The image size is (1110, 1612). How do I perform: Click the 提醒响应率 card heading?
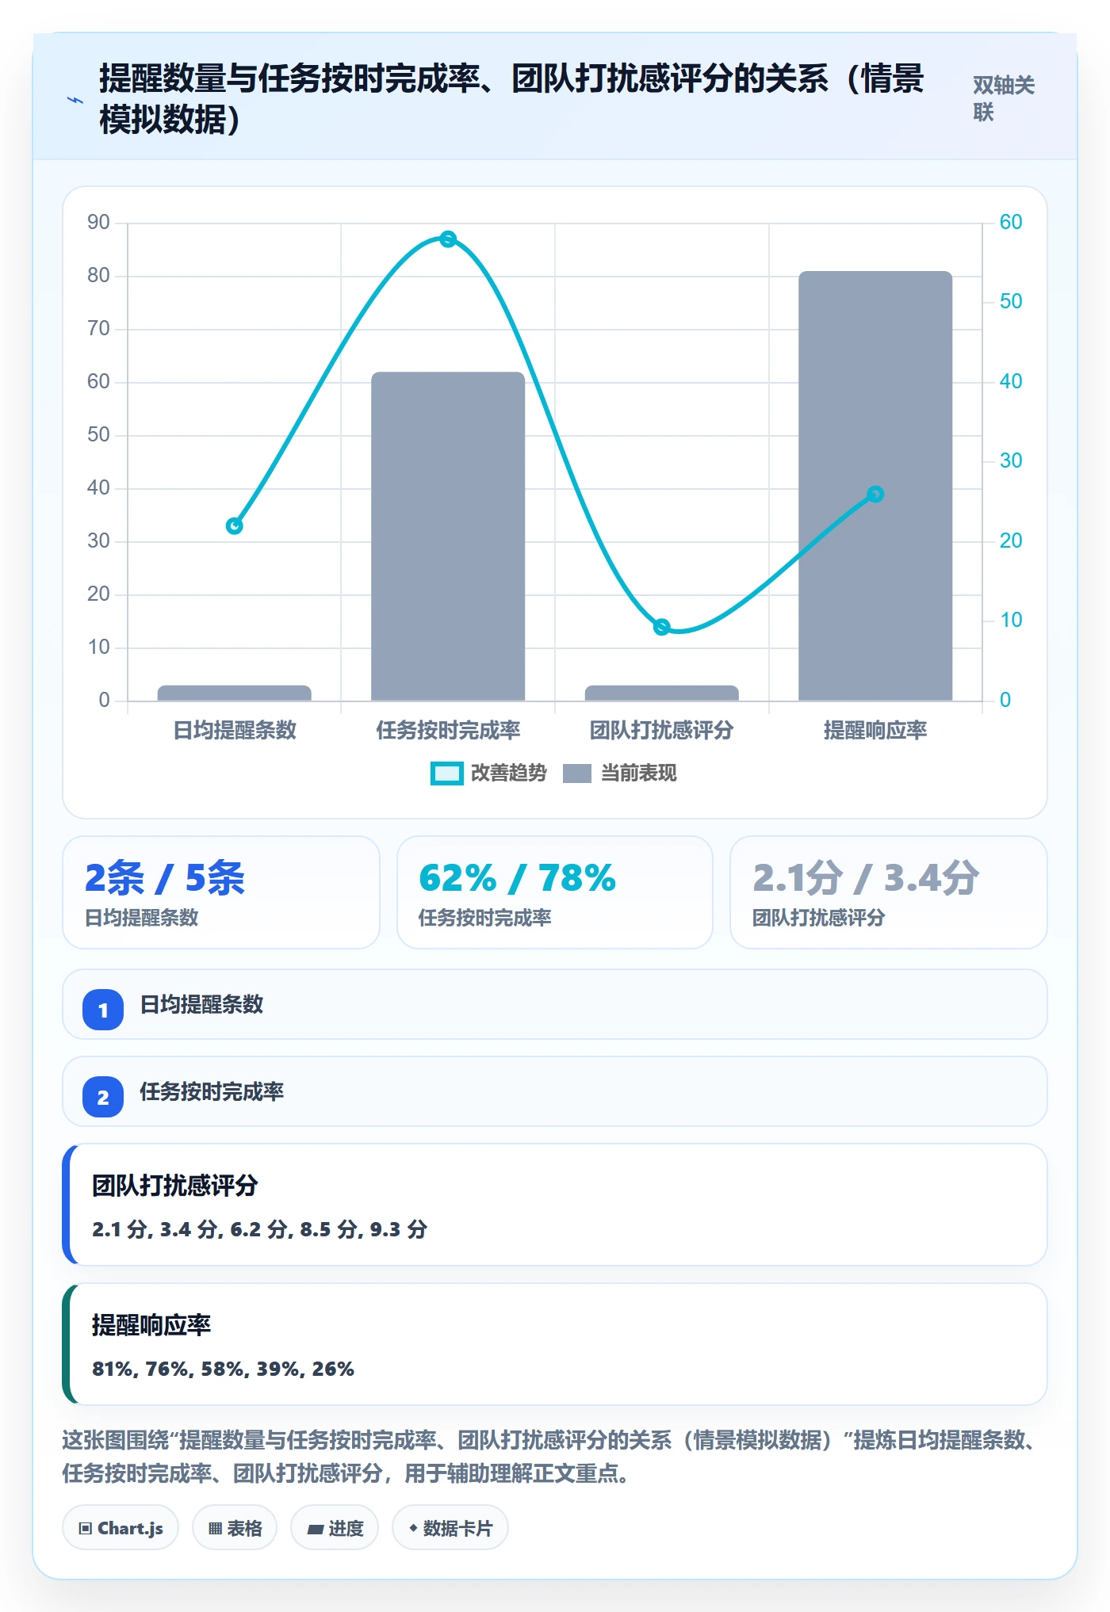[x=151, y=1325]
